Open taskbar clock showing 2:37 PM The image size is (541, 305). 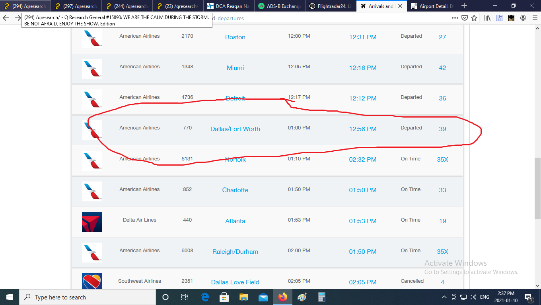tap(506, 297)
